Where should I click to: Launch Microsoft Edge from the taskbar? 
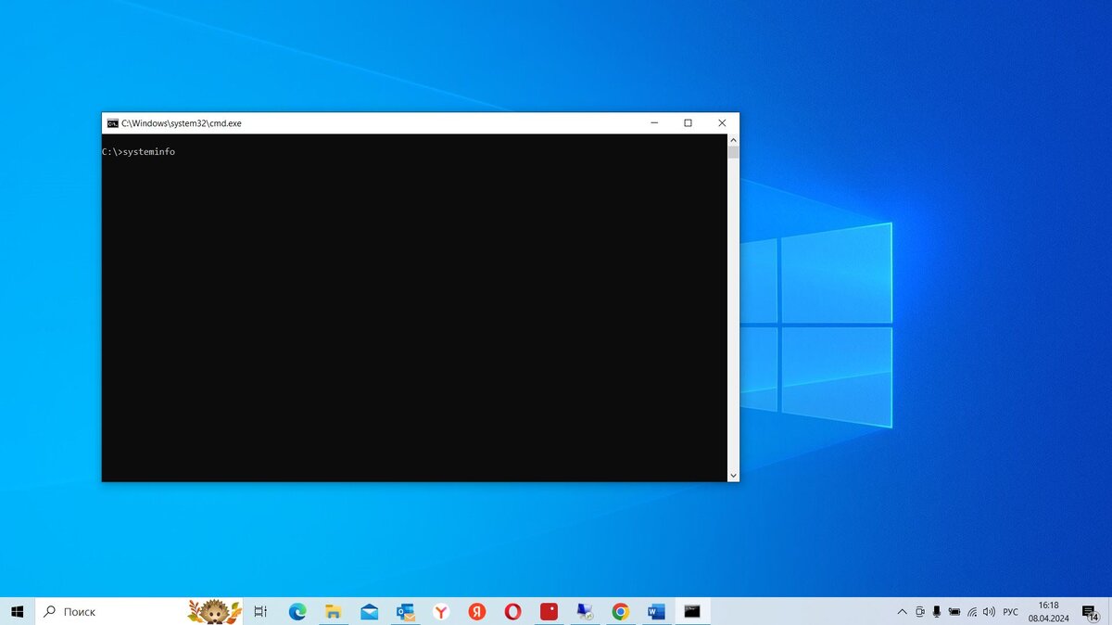point(297,611)
